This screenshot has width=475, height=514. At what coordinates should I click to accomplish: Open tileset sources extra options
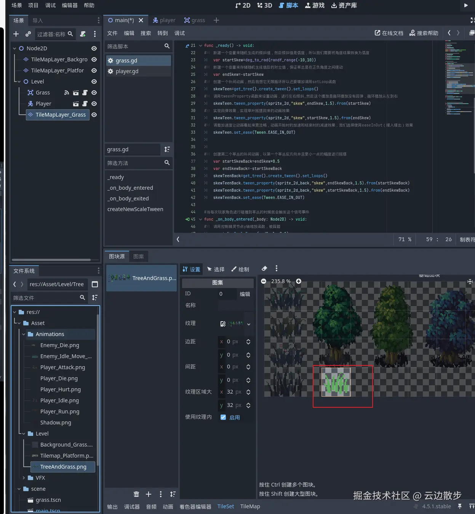click(161, 494)
